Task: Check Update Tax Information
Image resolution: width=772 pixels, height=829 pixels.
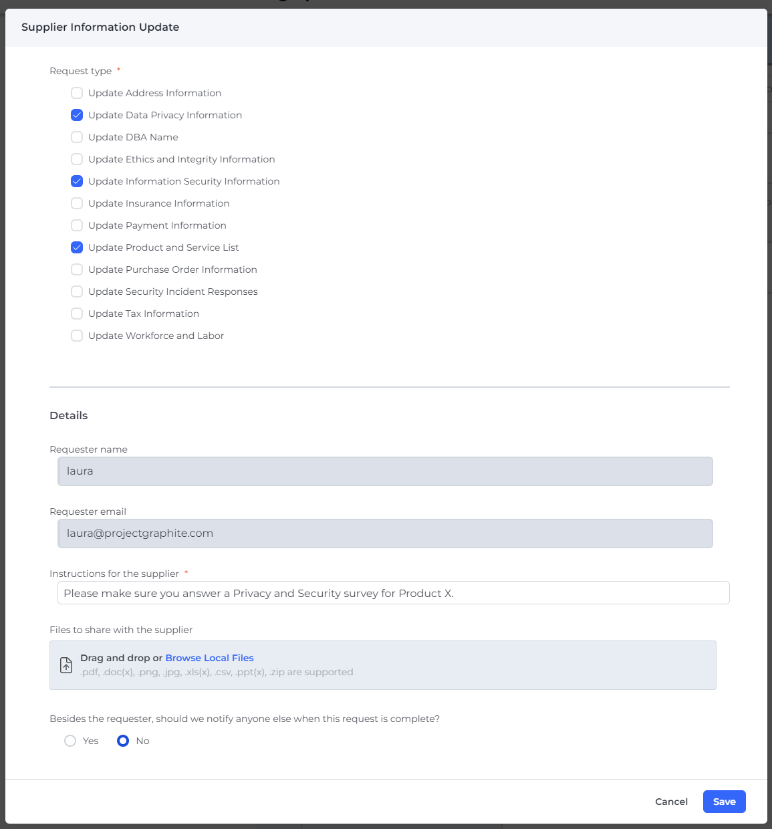Action: [77, 314]
